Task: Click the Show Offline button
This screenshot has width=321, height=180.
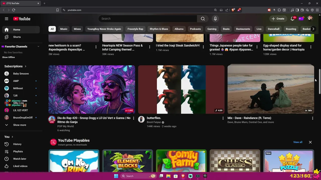Action: click(9, 57)
